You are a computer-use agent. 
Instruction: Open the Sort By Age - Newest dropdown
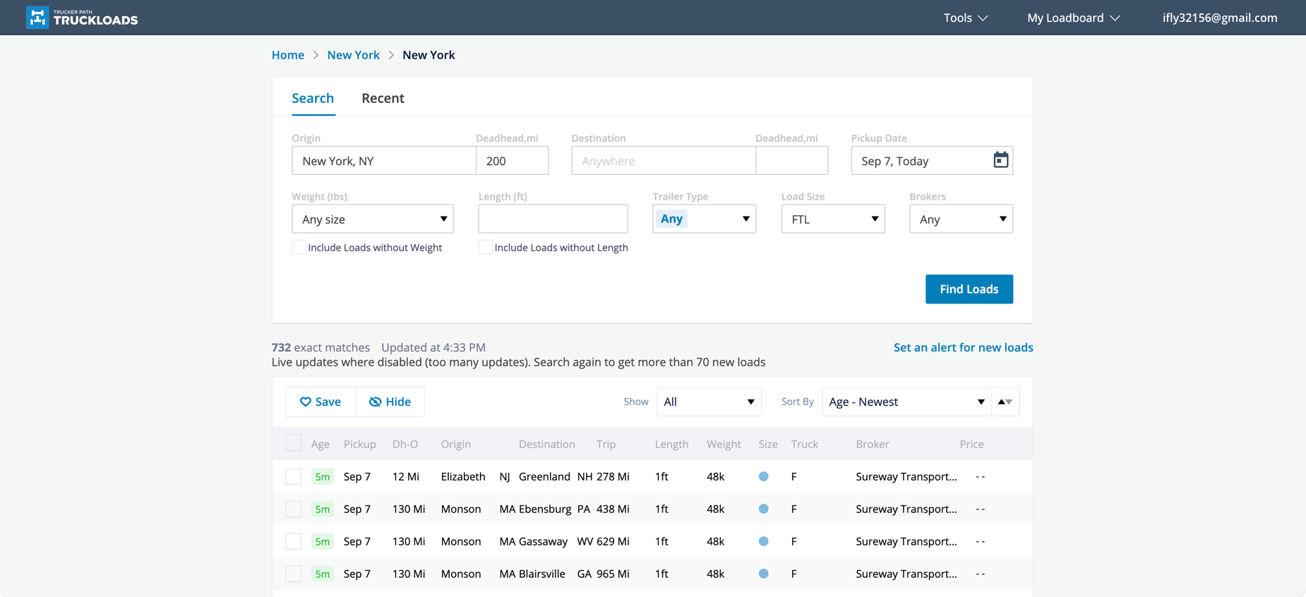coord(906,402)
